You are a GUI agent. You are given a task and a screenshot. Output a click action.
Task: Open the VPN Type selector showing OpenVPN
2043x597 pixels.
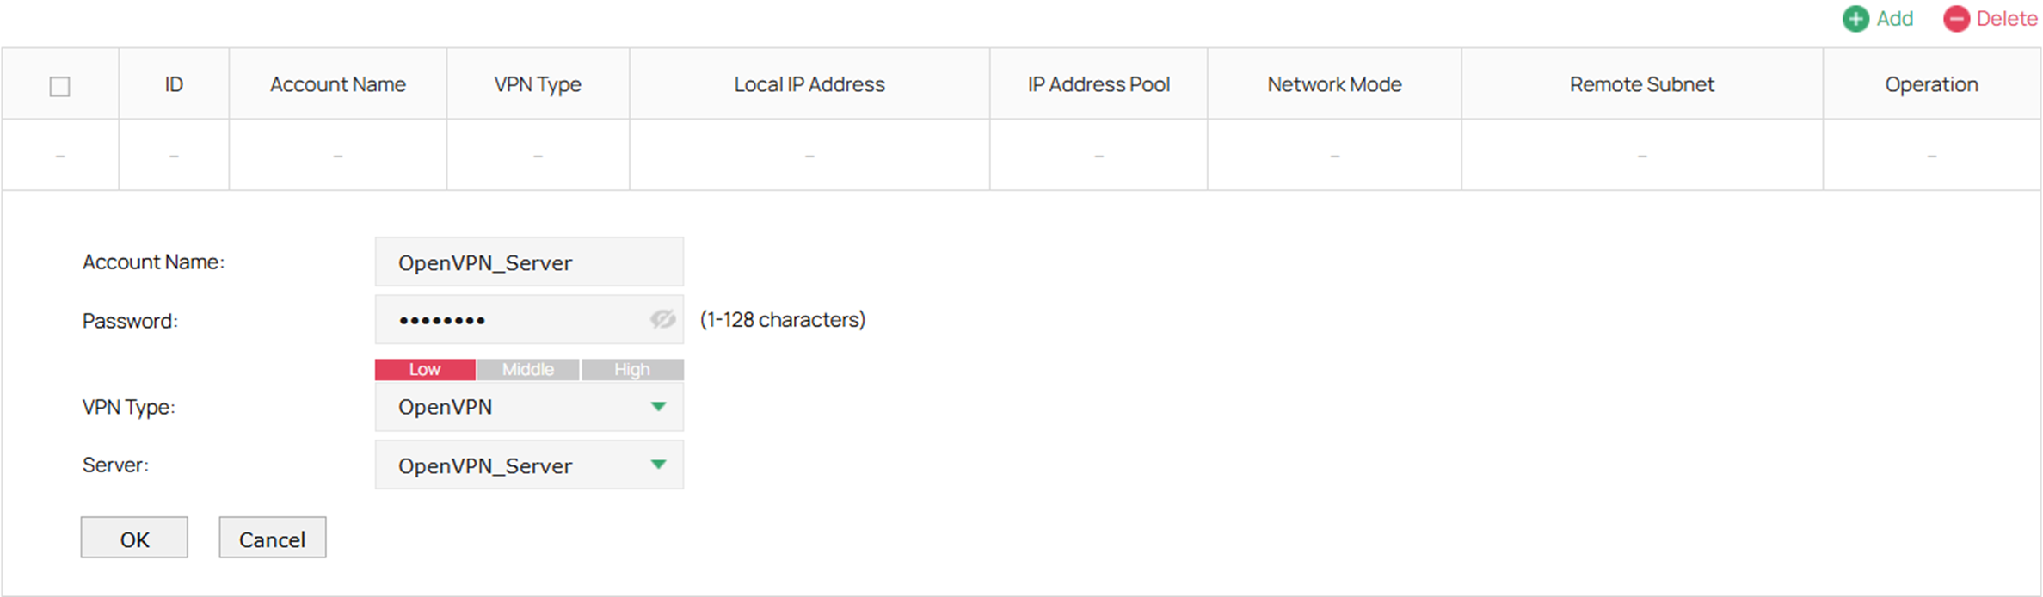click(x=528, y=406)
